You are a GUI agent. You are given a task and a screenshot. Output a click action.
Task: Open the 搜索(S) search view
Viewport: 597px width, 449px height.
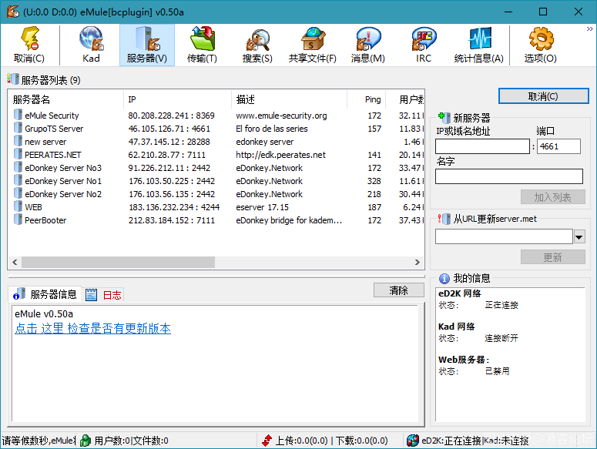(257, 45)
